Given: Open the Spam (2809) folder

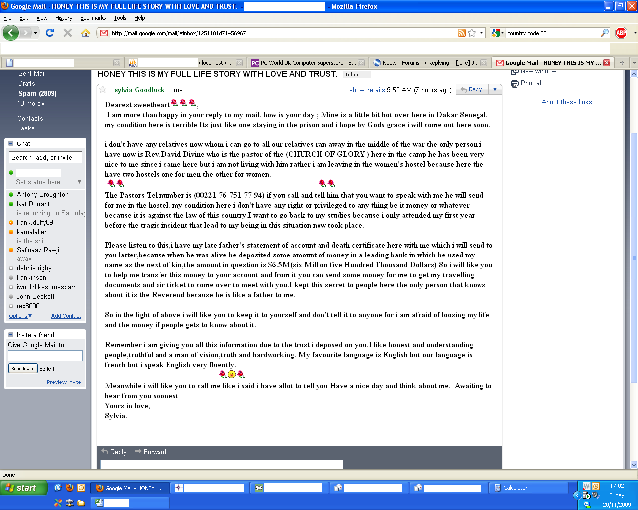Looking at the screenshot, I should click(x=37, y=93).
